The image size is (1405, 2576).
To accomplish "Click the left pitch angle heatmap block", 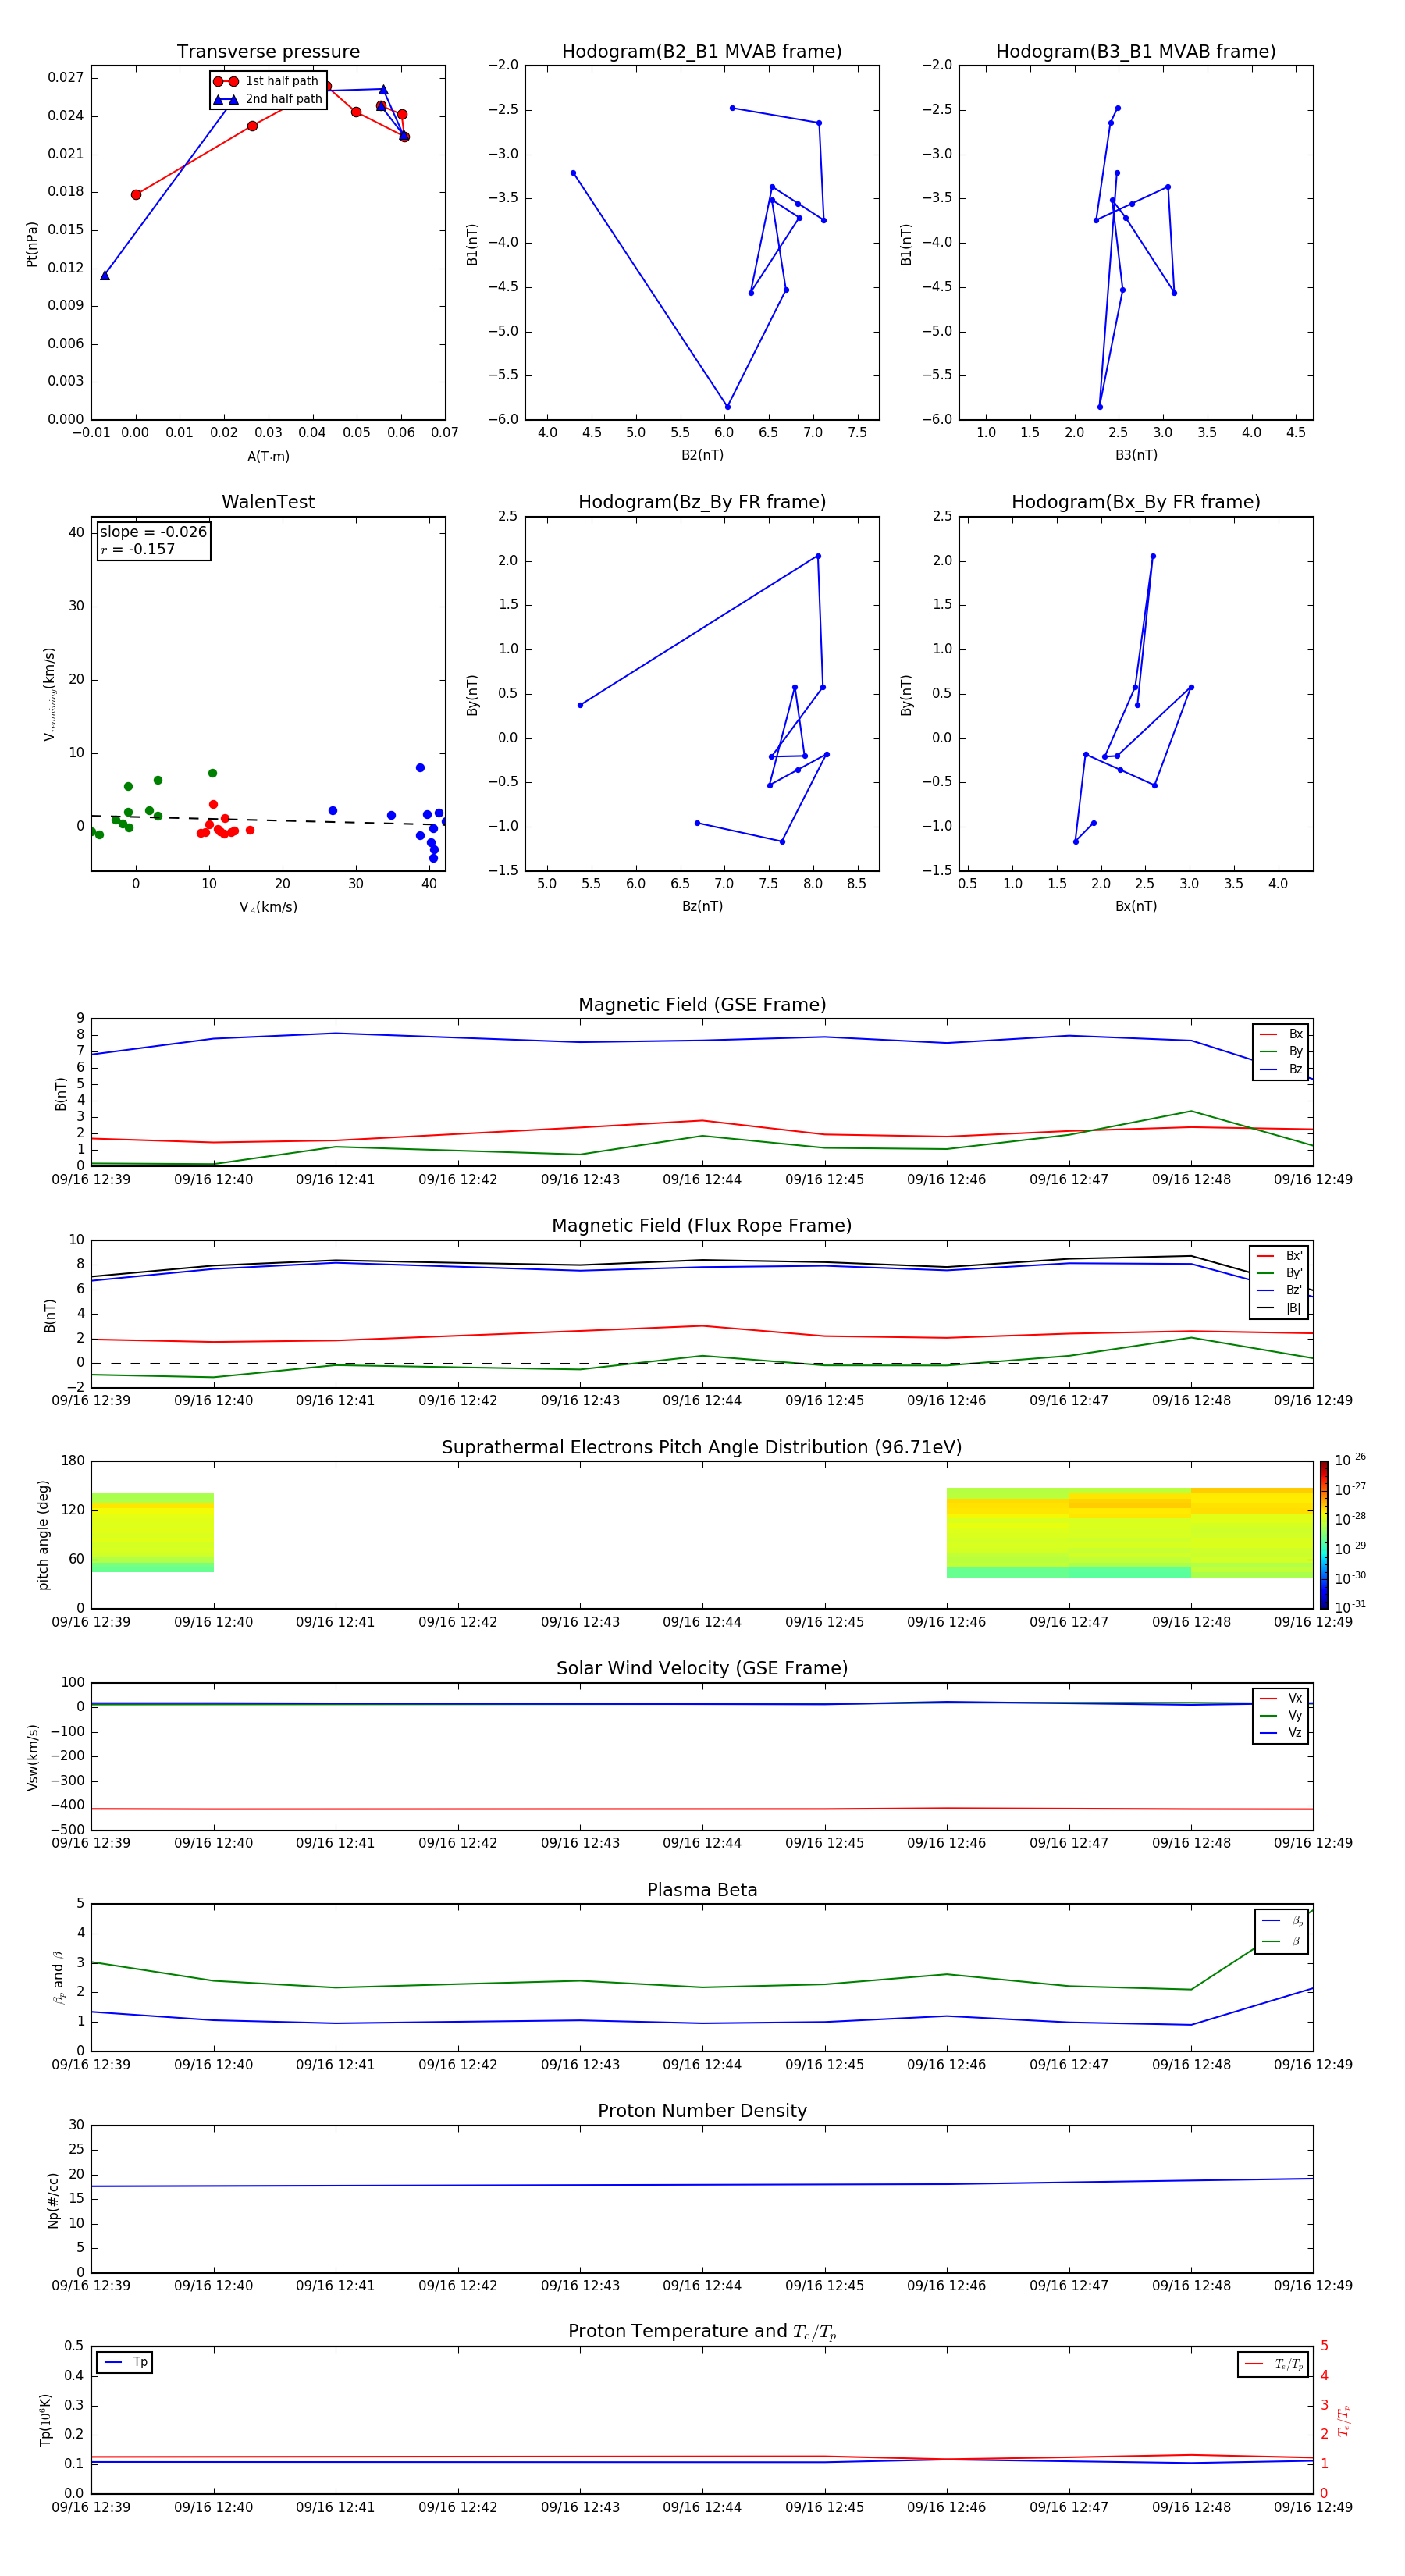I will (152, 1532).
